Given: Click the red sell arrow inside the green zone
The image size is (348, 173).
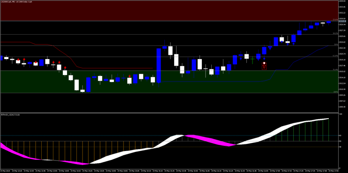Looking at the screenshot, I should pos(129,76).
